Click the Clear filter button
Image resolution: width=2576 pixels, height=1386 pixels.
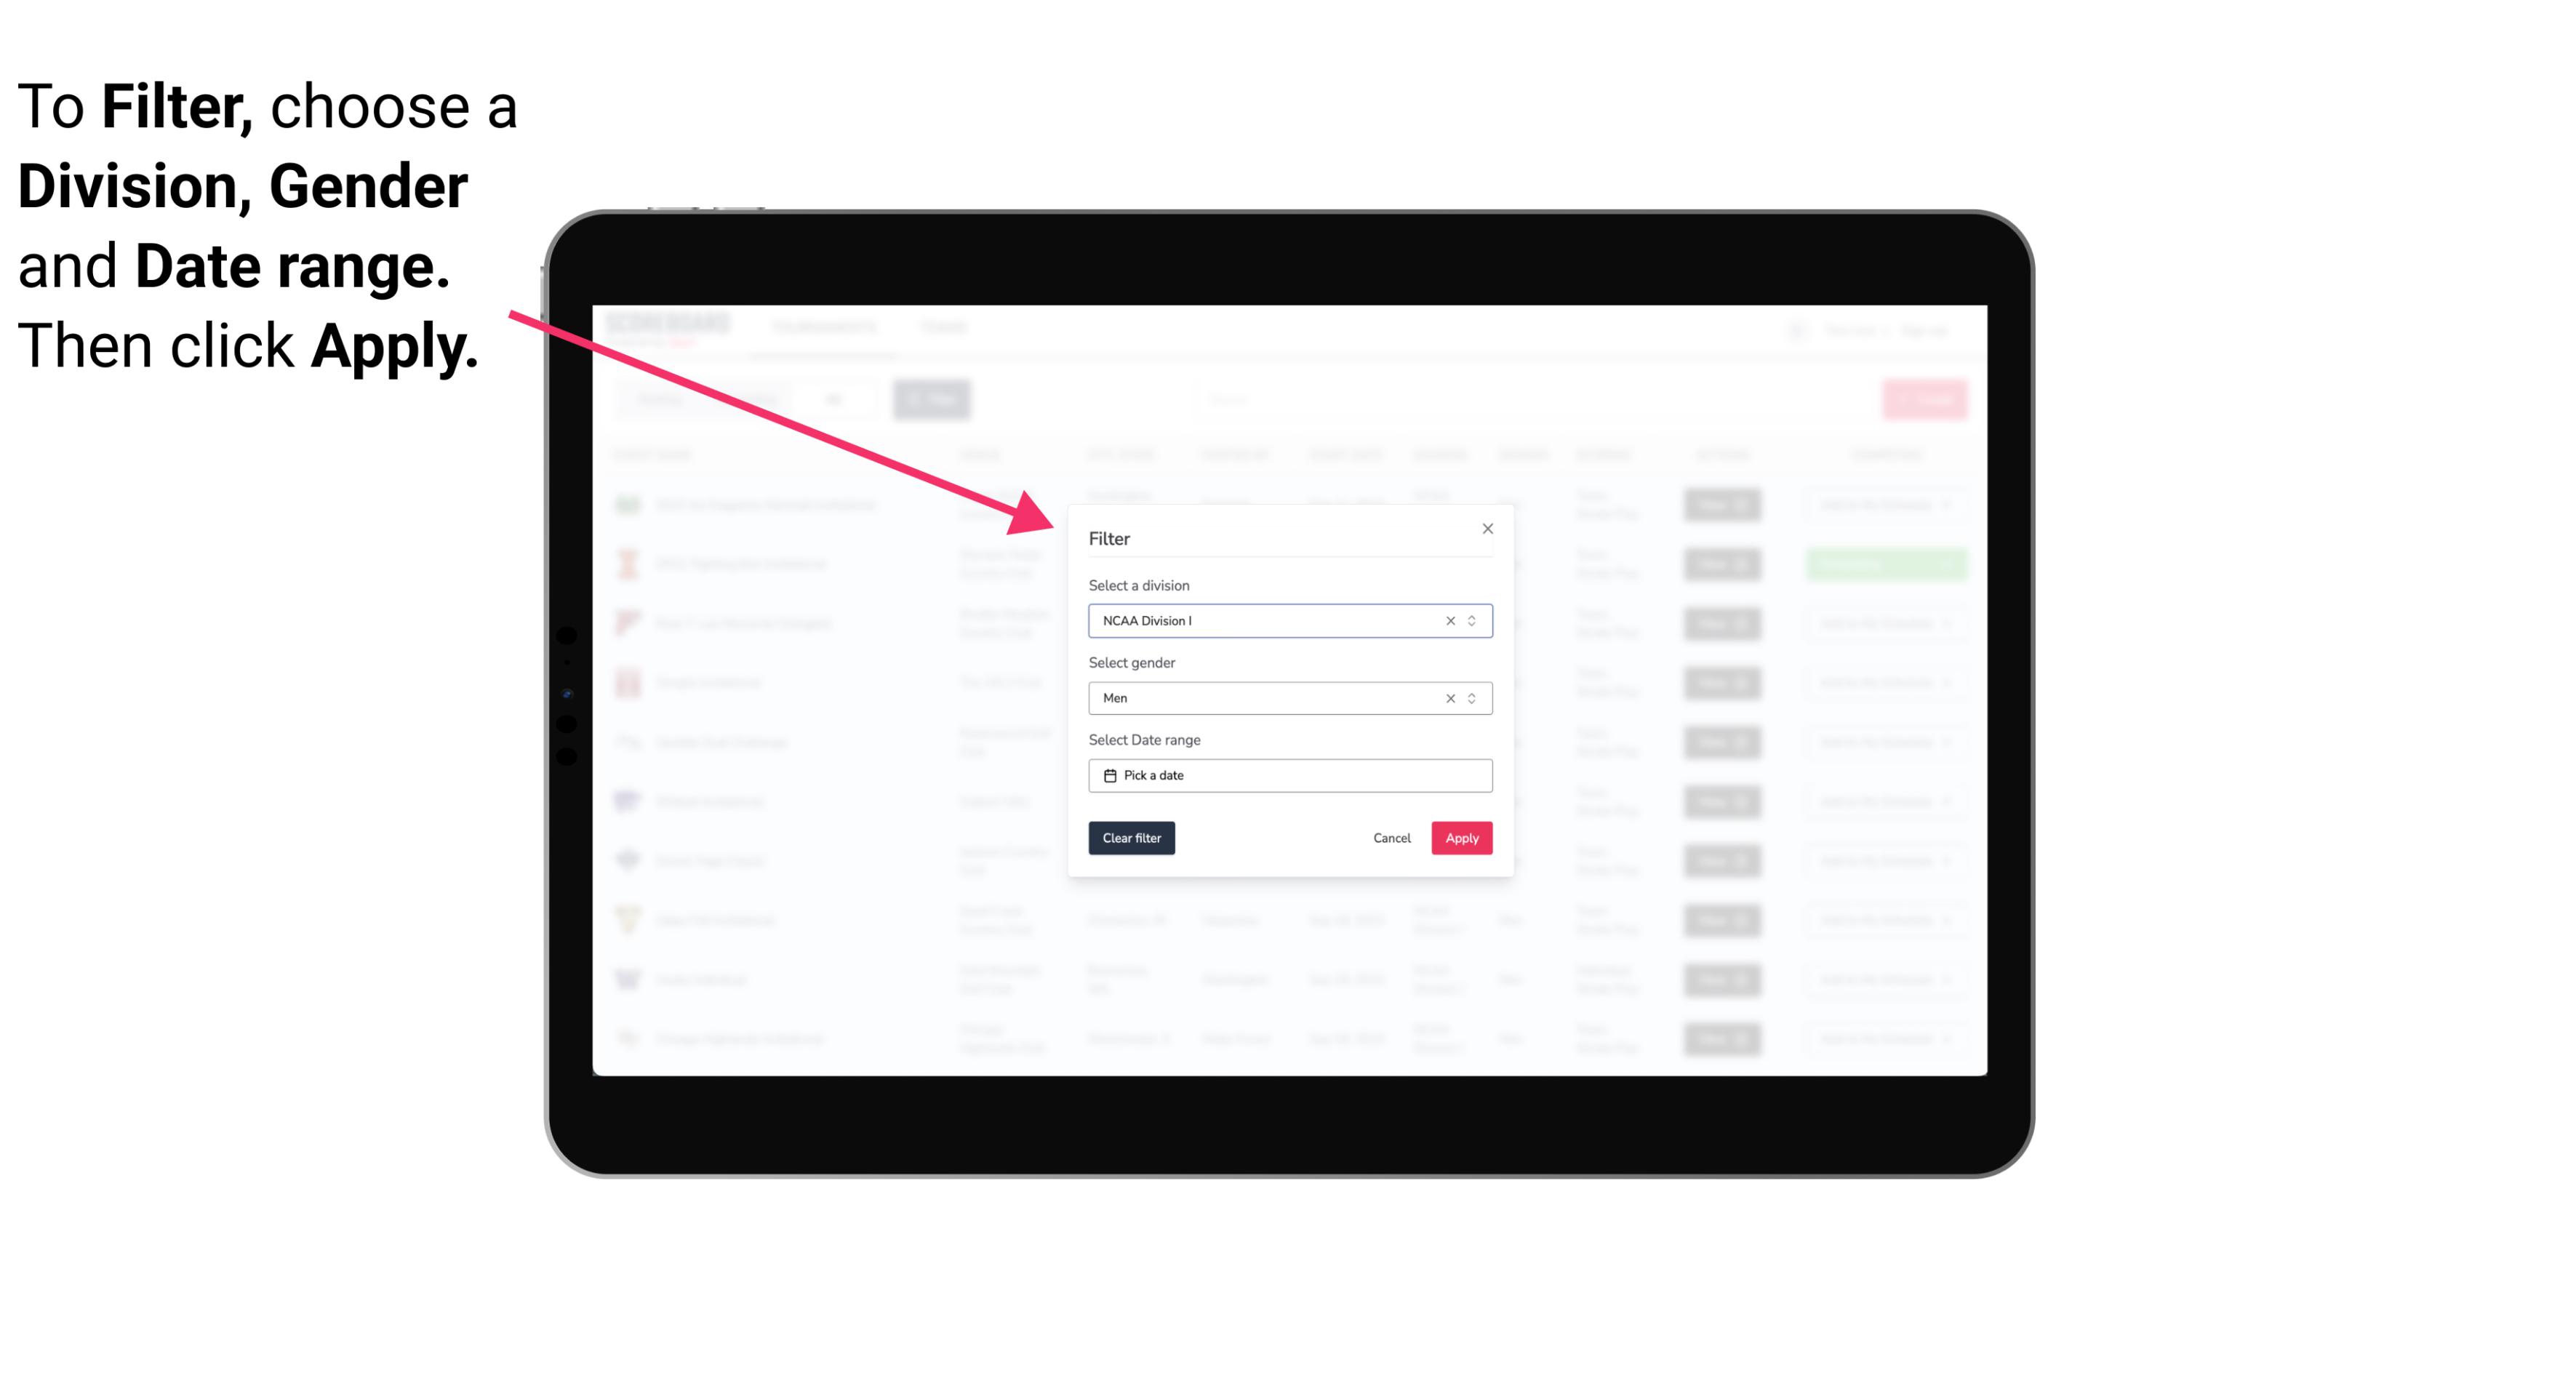click(x=1130, y=838)
